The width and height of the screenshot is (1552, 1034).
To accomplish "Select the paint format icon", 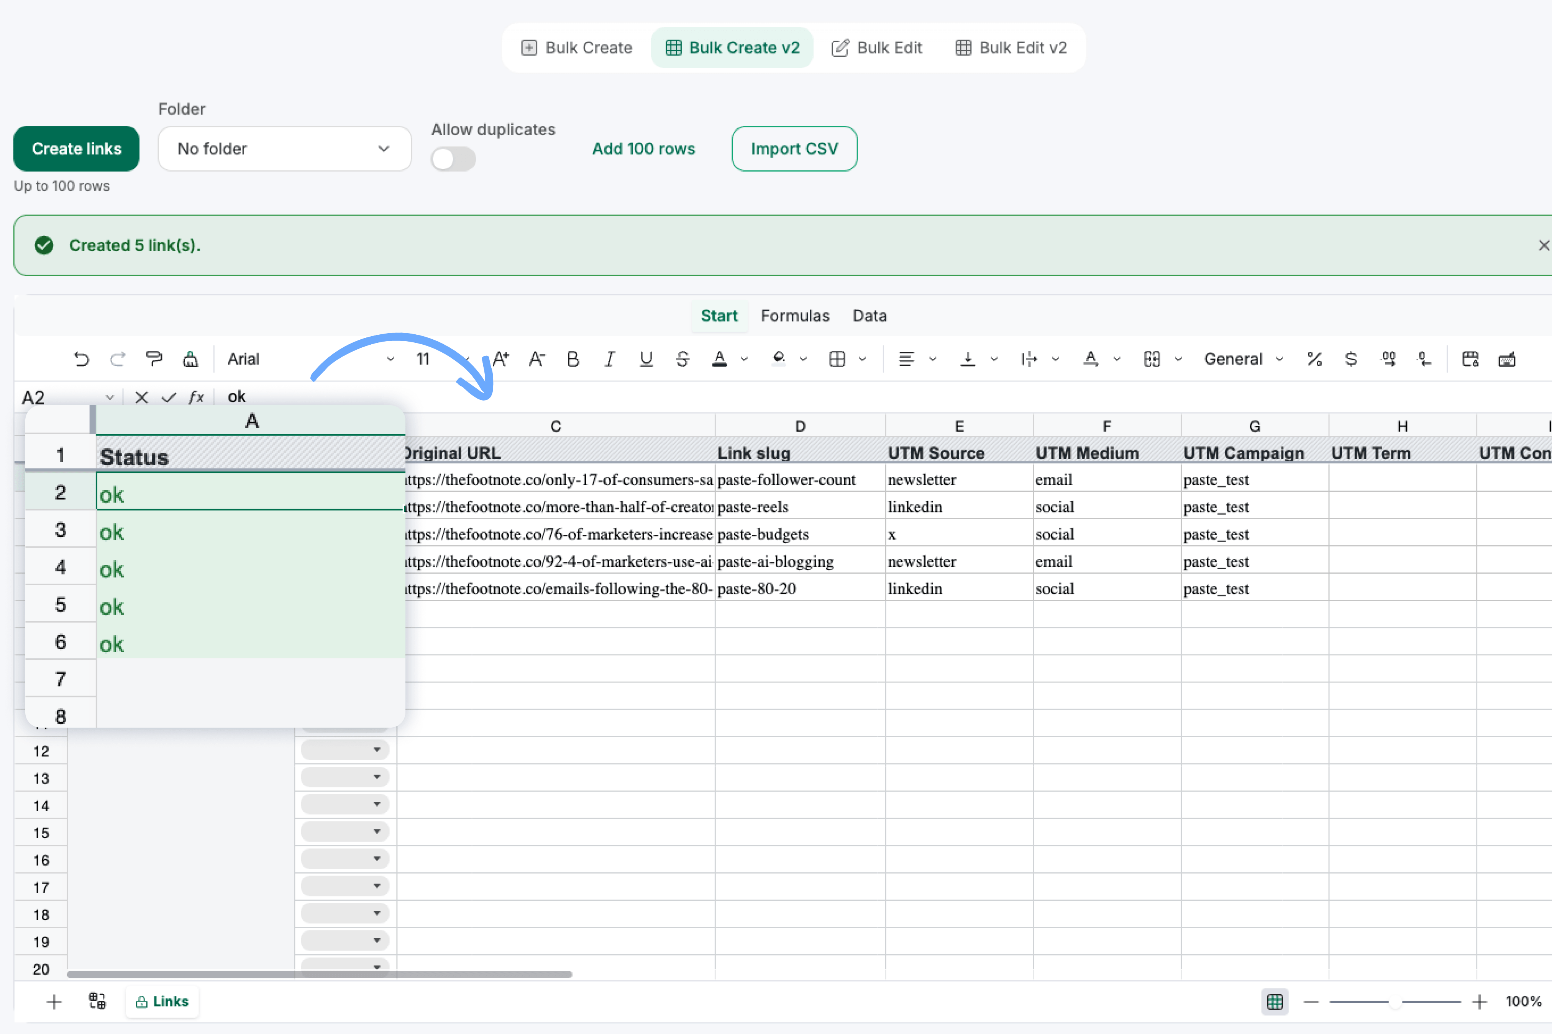I will point(154,359).
